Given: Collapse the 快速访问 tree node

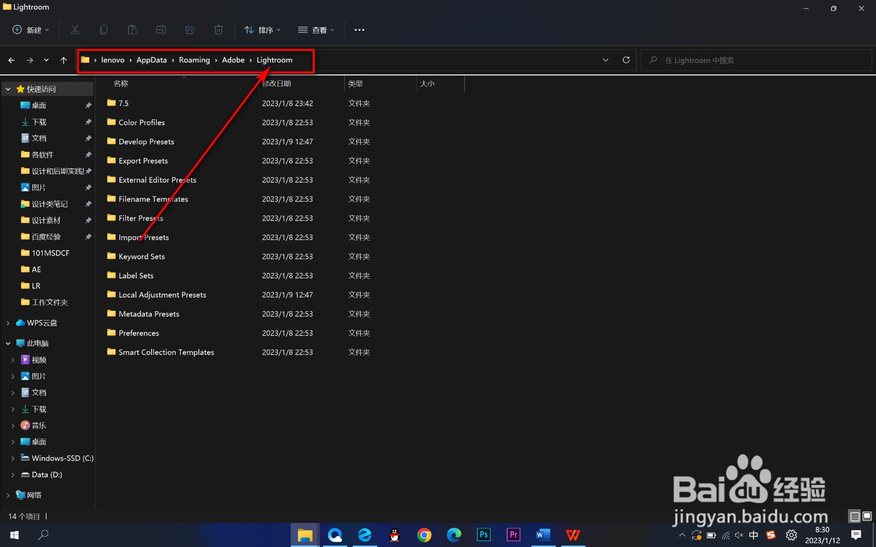Looking at the screenshot, I should pyautogui.click(x=8, y=89).
